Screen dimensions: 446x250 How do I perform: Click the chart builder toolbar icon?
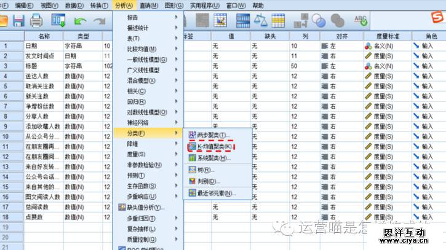point(220,20)
